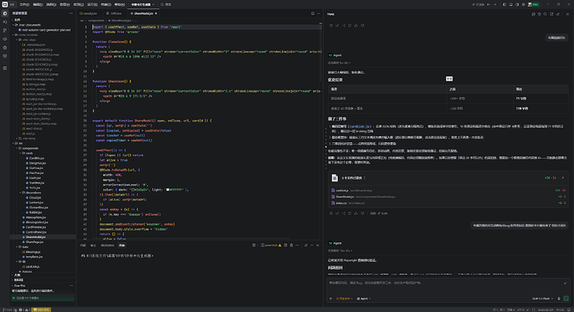Close the Trae chat panel
The image size is (574, 312).
(x=567, y=14)
